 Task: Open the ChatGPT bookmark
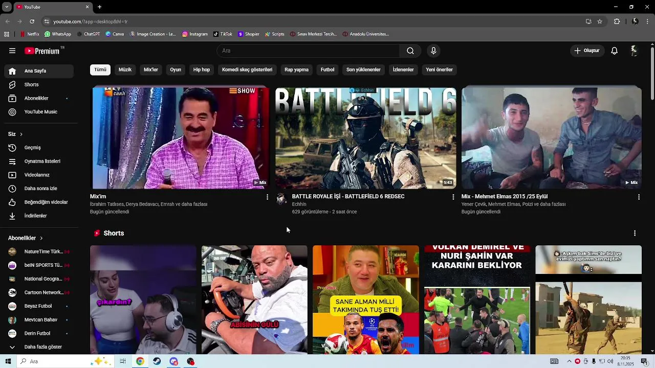tap(89, 34)
